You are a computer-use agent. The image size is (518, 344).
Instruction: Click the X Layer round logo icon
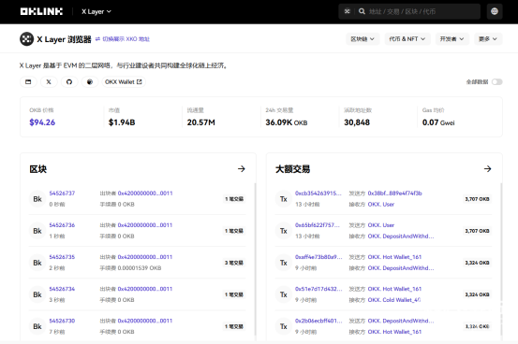click(26, 39)
